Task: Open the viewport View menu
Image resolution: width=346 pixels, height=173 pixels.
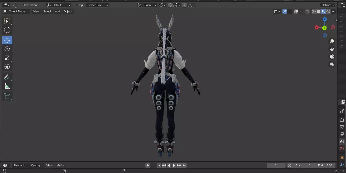Action: coord(36,11)
